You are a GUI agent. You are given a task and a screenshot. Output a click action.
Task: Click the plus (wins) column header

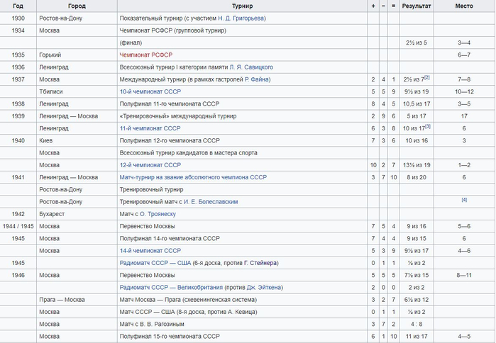tap(373, 6)
